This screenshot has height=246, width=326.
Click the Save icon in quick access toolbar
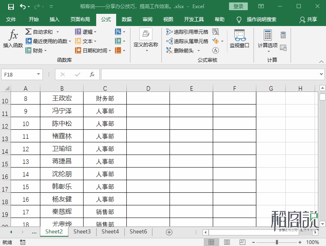(11, 7)
